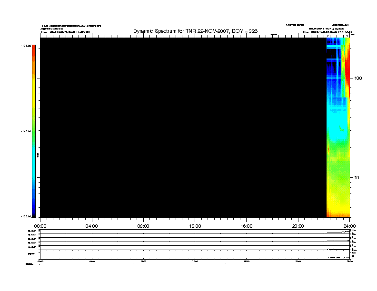Viewport: 377px width, 291px height.
Task: Click the -155.00 color bar label
Action: point(26,216)
